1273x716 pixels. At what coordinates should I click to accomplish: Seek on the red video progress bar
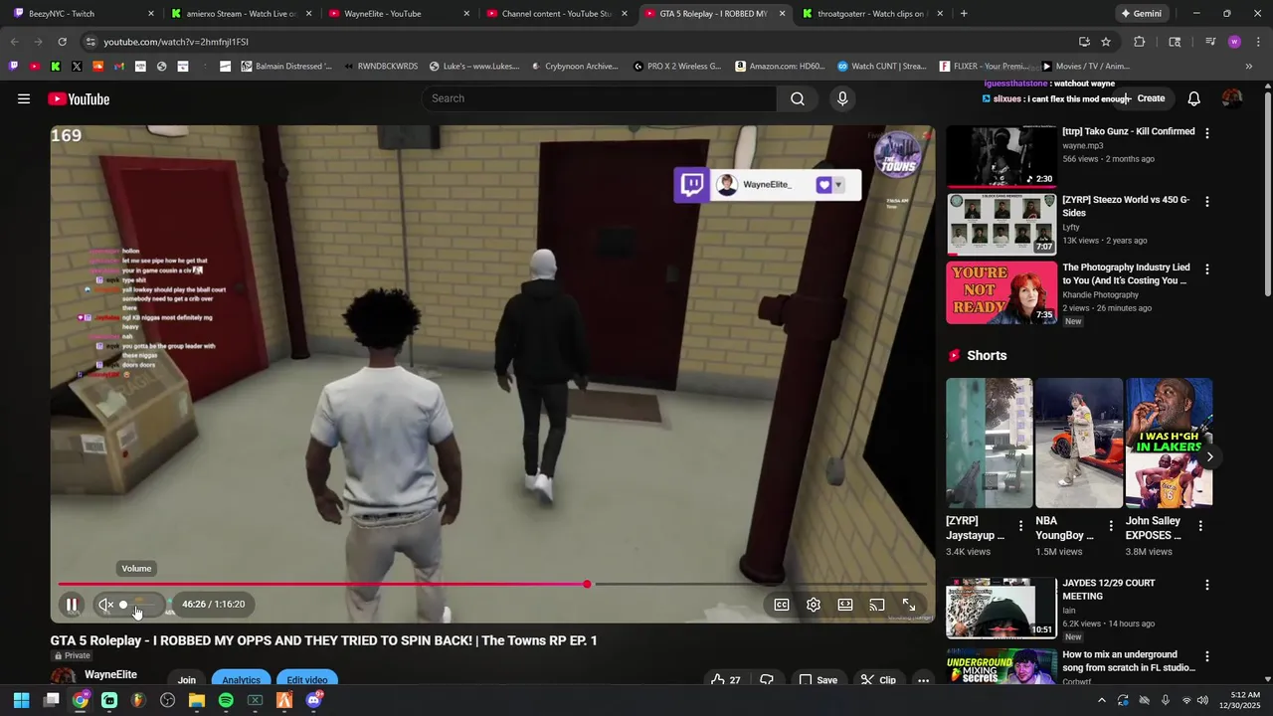point(492,584)
